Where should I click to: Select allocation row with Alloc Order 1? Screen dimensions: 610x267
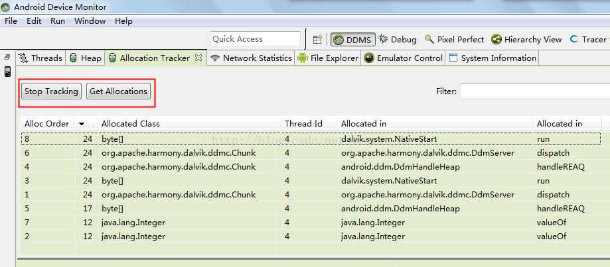tap(311, 195)
